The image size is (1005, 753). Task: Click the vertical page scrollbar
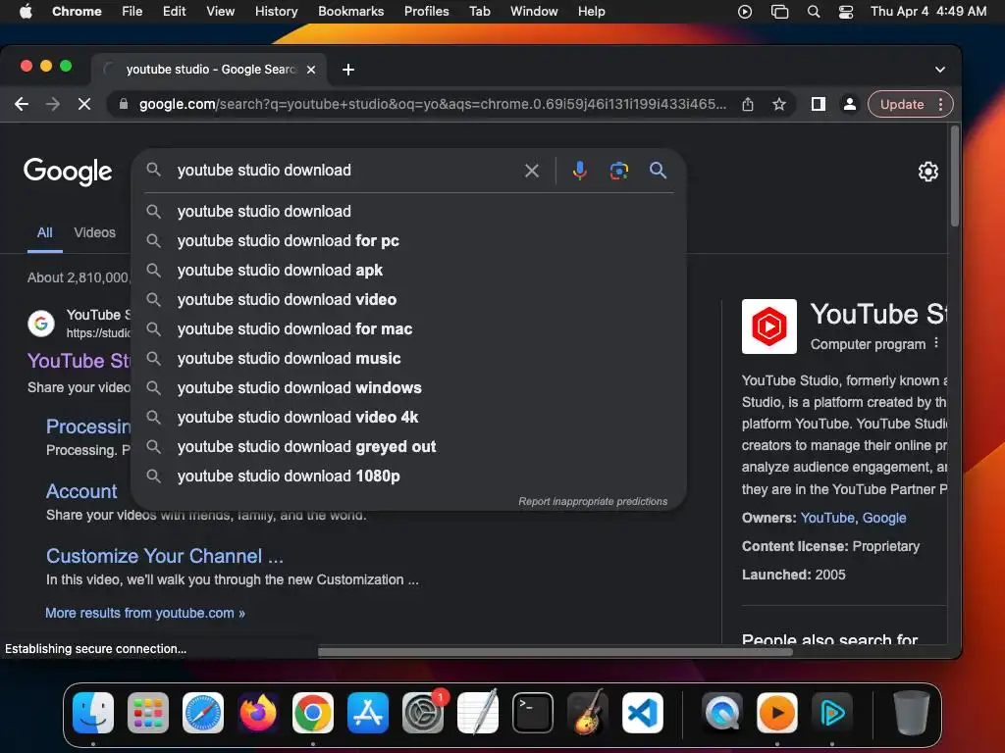pyautogui.click(x=954, y=176)
